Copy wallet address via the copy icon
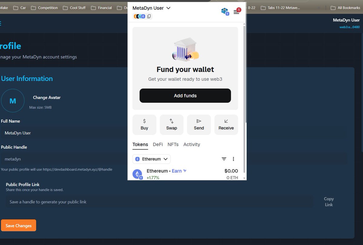This screenshot has width=363, height=245. tap(149, 16)
